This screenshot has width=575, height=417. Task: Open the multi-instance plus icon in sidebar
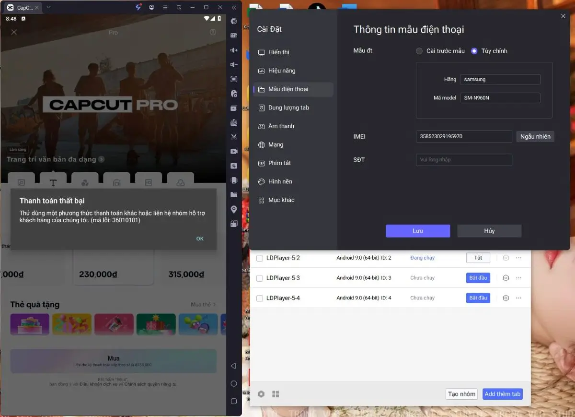[234, 108]
